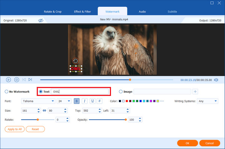Pick the dark red color swatch
Image resolution: width=225 pixels, height=149 pixels.
(130, 101)
